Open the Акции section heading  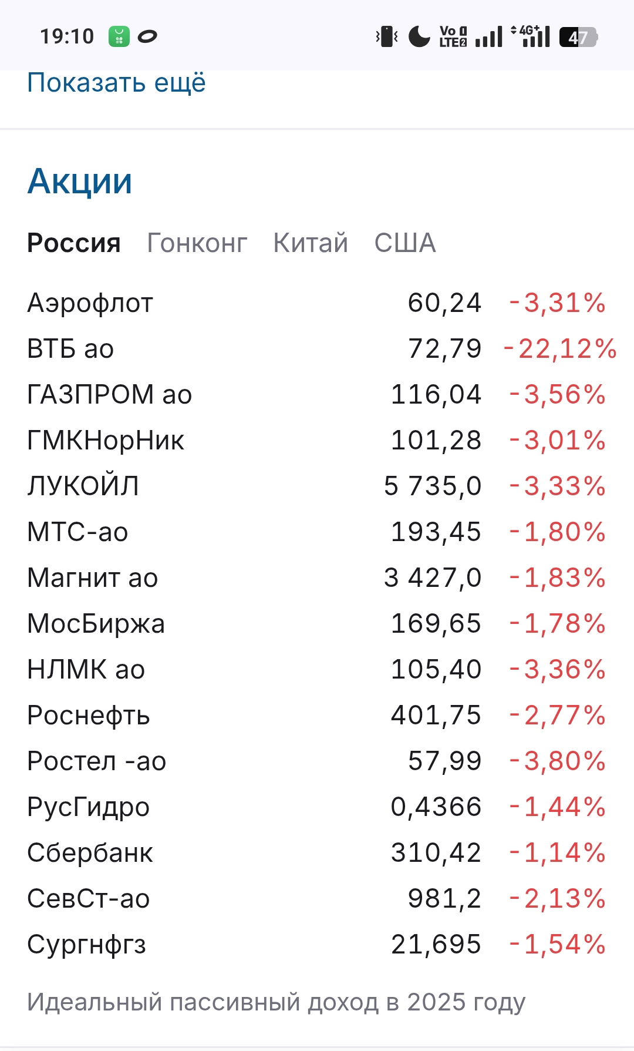(80, 181)
